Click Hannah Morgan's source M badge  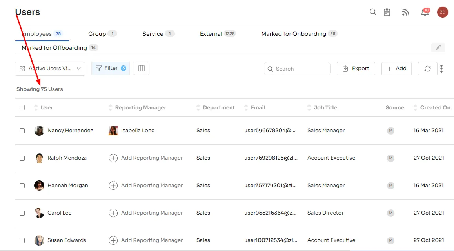point(390,186)
